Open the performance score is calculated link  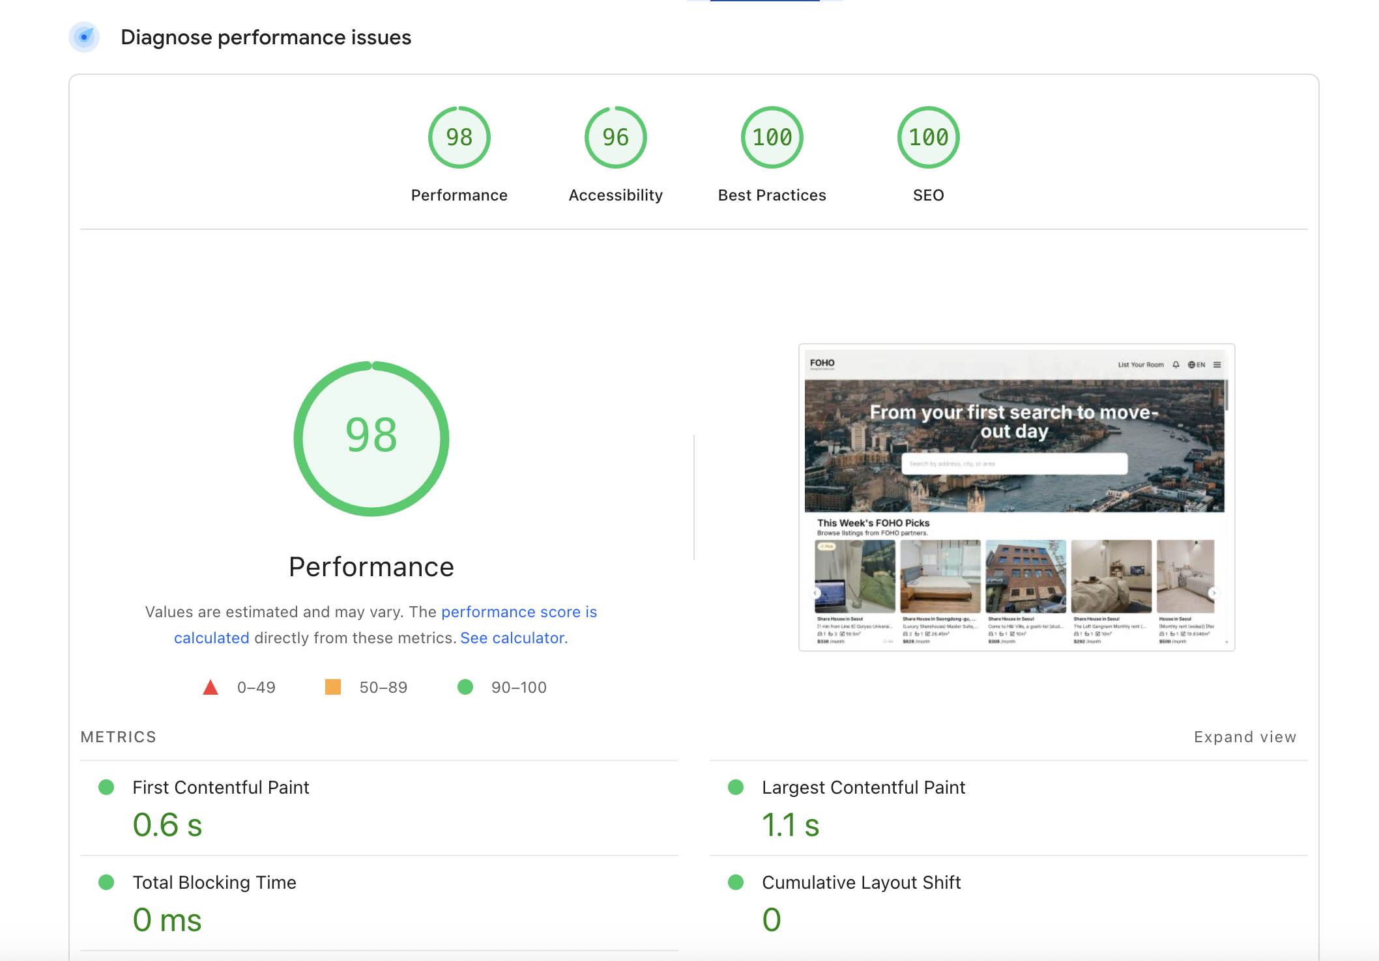[519, 612]
